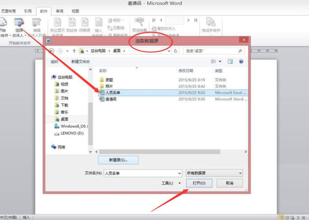Click the 新建源(S)... button

pos(118,160)
